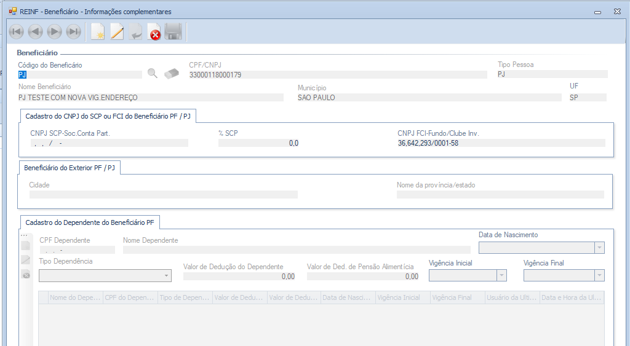This screenshot has height=346, width=630.
Task: Click the Valor de Ded. de Pensão Alimentícia field
Action: (x=363, y=276)
